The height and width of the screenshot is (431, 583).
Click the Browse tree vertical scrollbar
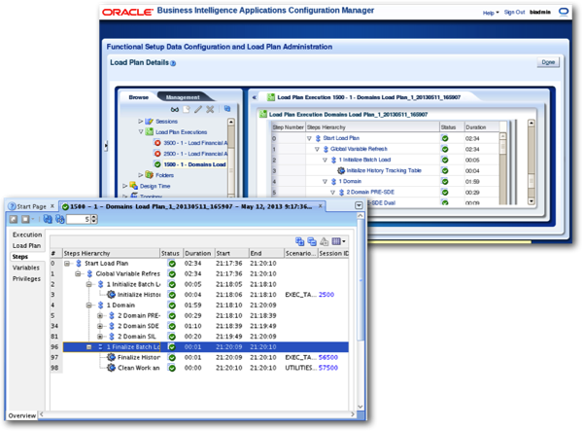pyautogui.click(x=231, y=157)
